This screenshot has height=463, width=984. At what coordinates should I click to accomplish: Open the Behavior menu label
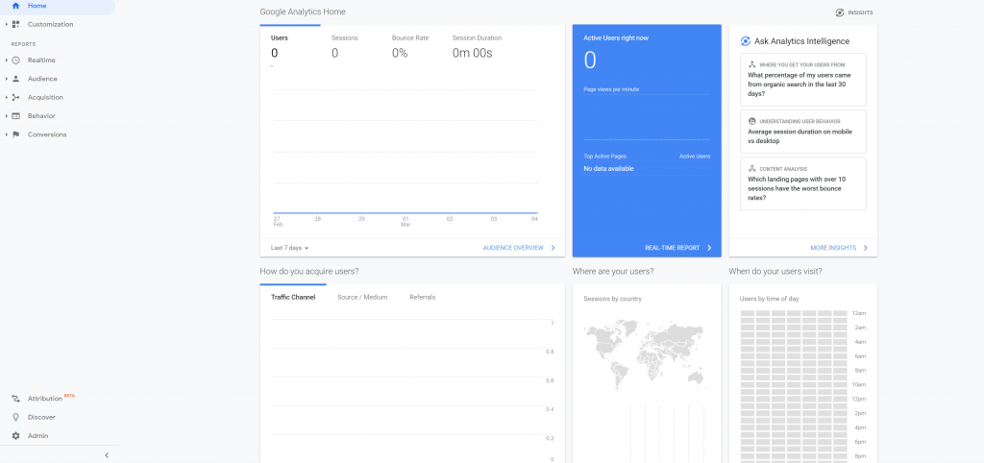41,116
